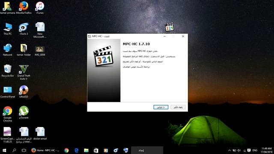
Task: Select the ScreenCapt... 11.48.35 file icon
Action: tap(8, 135)
